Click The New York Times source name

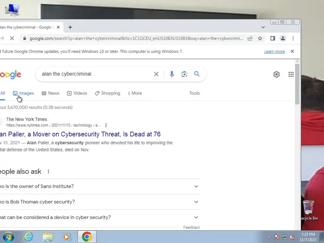pos(27,119)
